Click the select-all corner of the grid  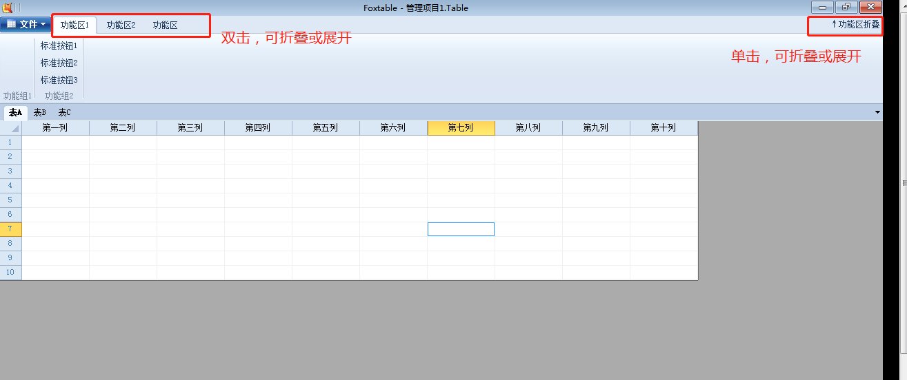point(11,128)
